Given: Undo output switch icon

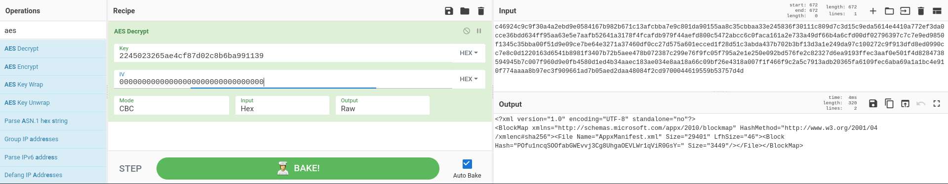Looking at the screenshot, I should tap(921, 104).
